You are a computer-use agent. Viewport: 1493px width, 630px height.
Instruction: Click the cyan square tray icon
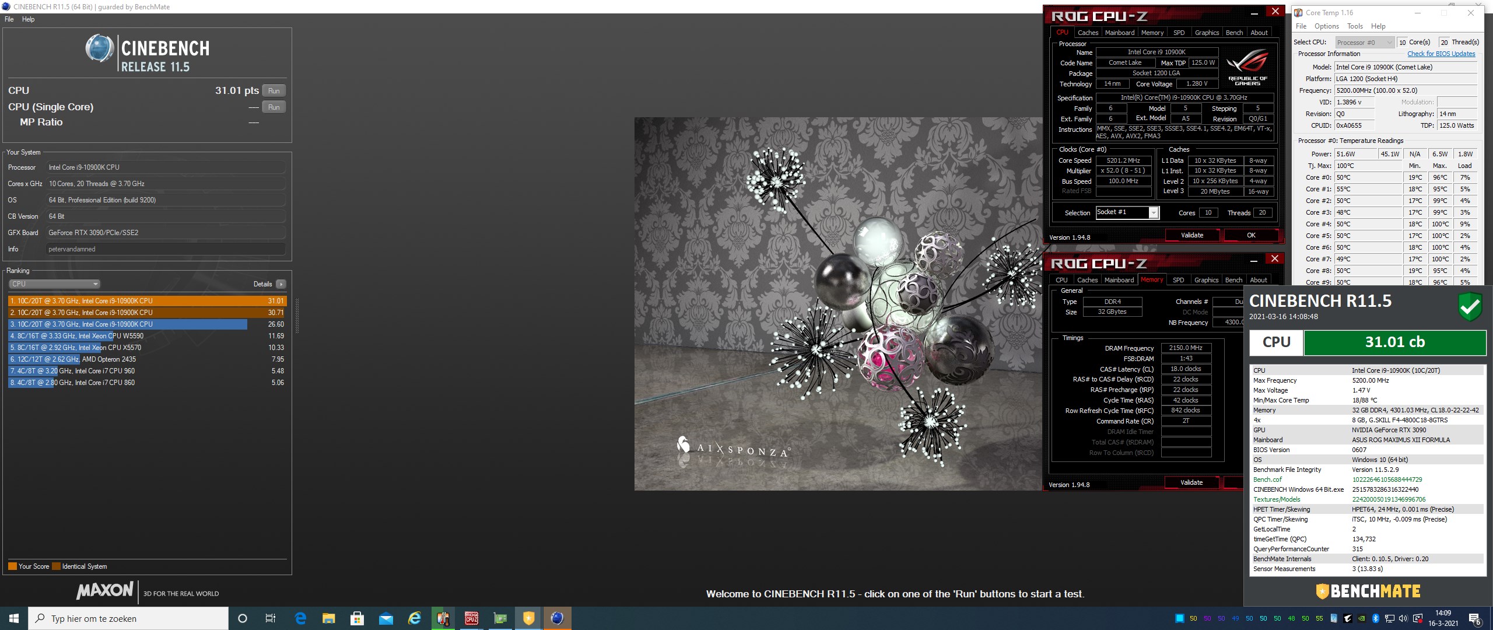[1179, 618]
